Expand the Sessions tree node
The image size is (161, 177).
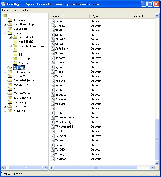5,106
